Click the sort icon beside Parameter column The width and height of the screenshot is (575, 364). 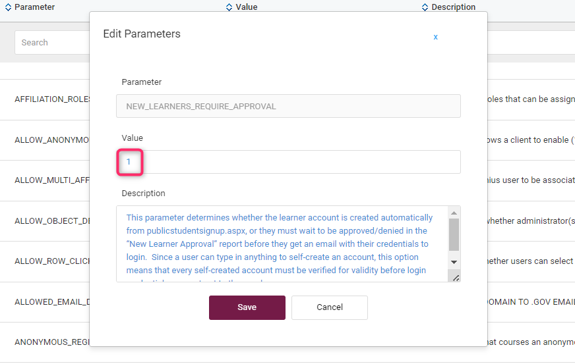pyautogui.click(x=9, y=7)
